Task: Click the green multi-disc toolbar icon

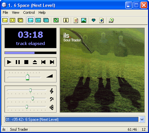Action: tap(56, 20)
